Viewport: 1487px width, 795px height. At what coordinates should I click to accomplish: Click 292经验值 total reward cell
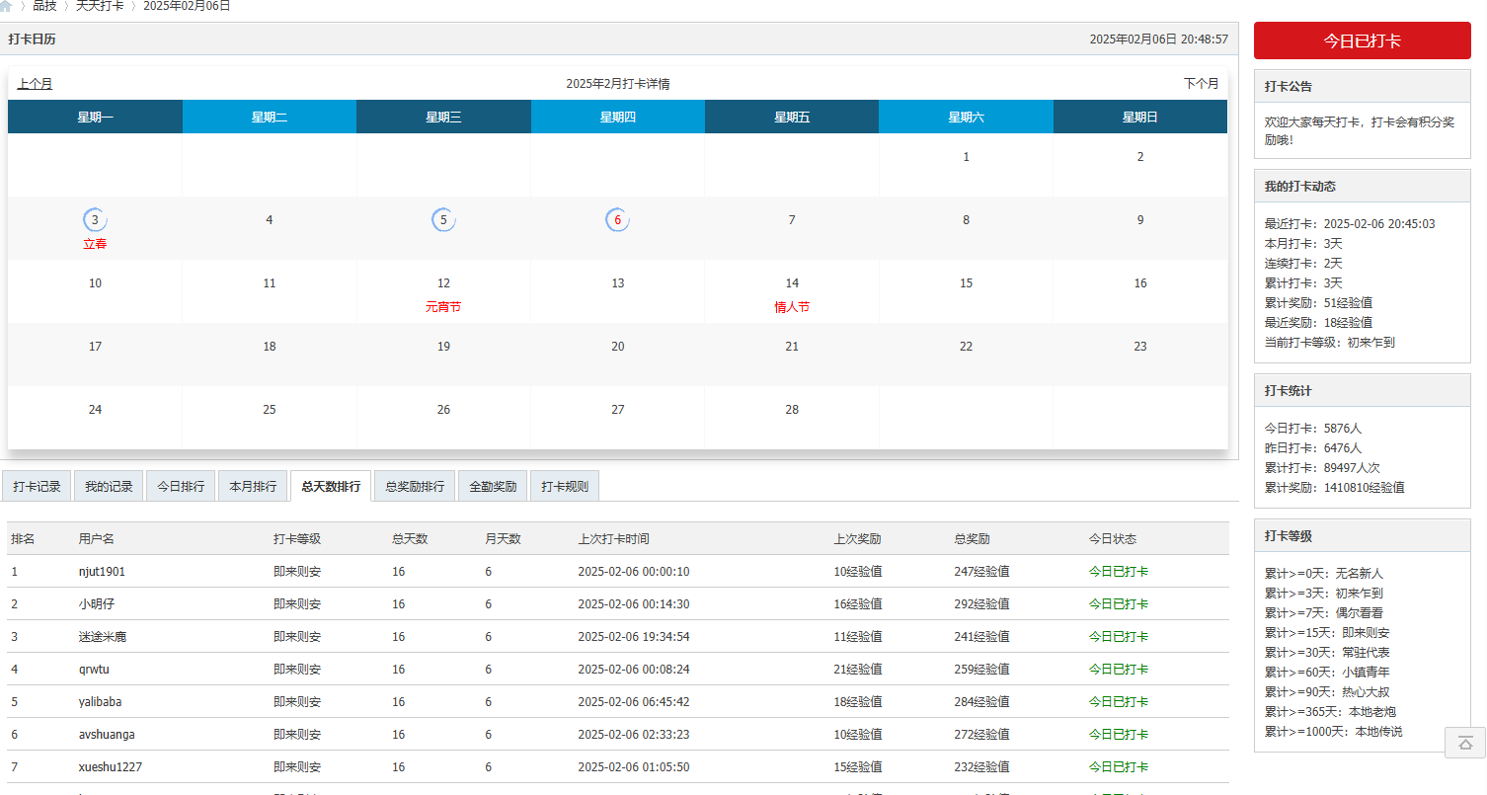981,604
